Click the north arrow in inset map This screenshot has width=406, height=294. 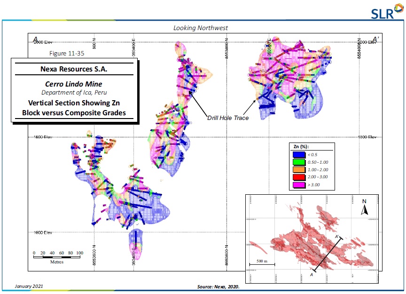tap(364, 207)
